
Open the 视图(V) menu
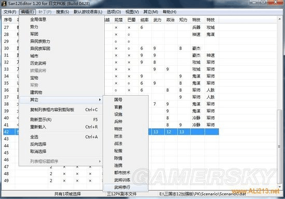point(132,12)
